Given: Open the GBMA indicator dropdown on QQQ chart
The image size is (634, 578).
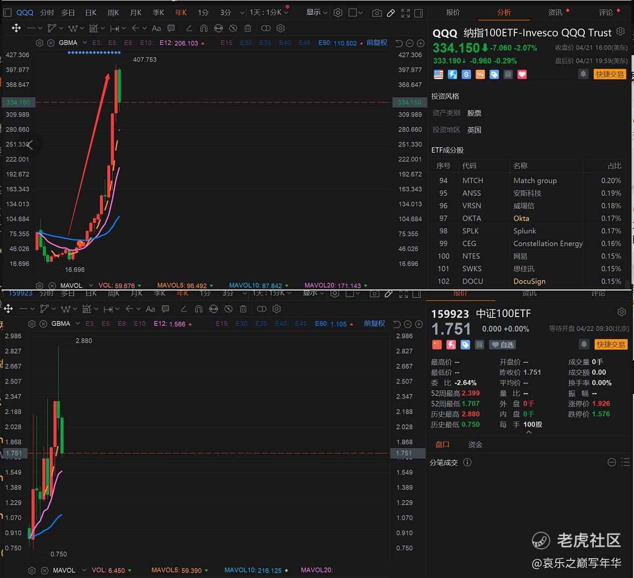Looking at the screenshot, I should point(85,43).
